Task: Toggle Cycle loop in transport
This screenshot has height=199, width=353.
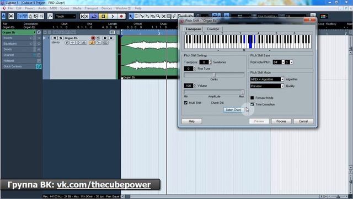Action: click(94, 16)
